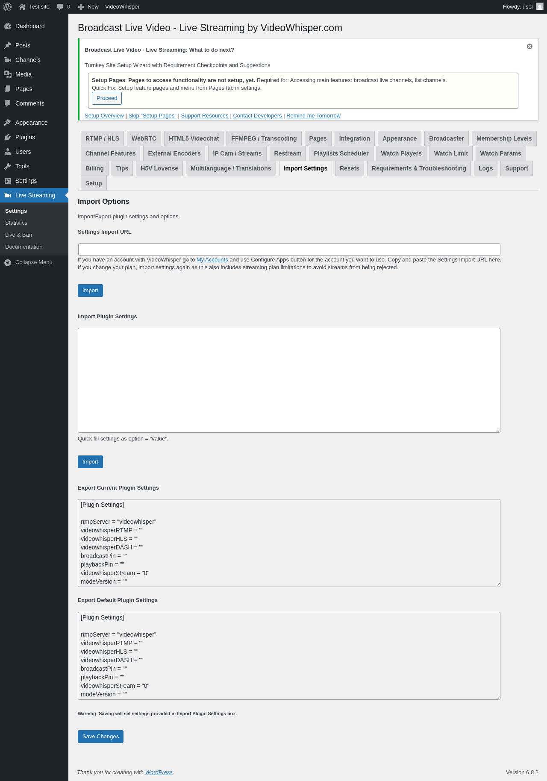Screen dimensions: 547x781
Task: Open the Support Resources link
Action: [205, 116]
